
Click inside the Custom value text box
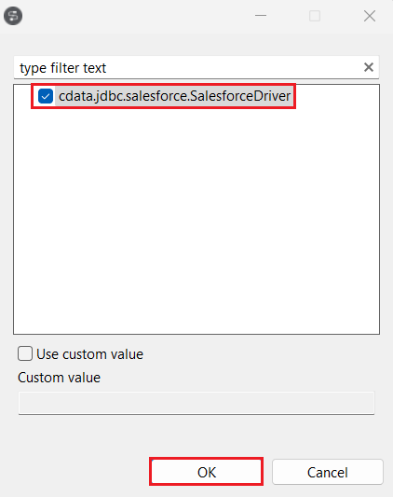tap(196, 403)
